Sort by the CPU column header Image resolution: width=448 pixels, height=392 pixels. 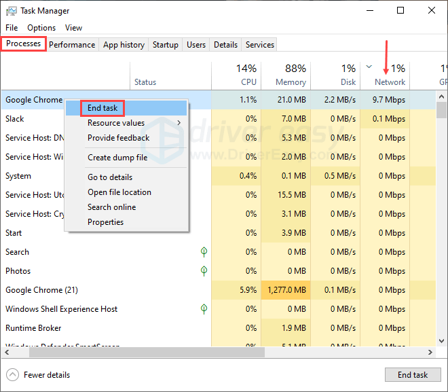click(236, 76)
